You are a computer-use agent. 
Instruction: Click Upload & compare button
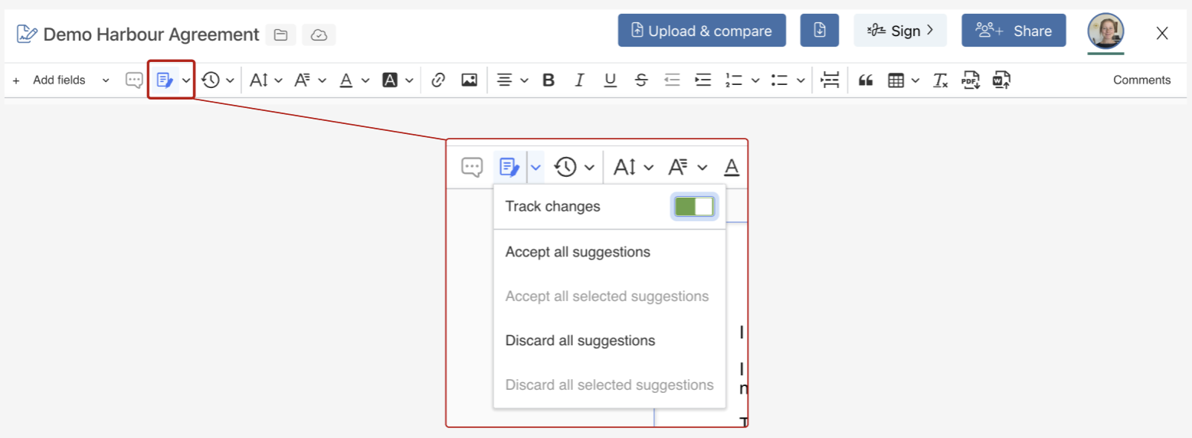tap(702, 31)
